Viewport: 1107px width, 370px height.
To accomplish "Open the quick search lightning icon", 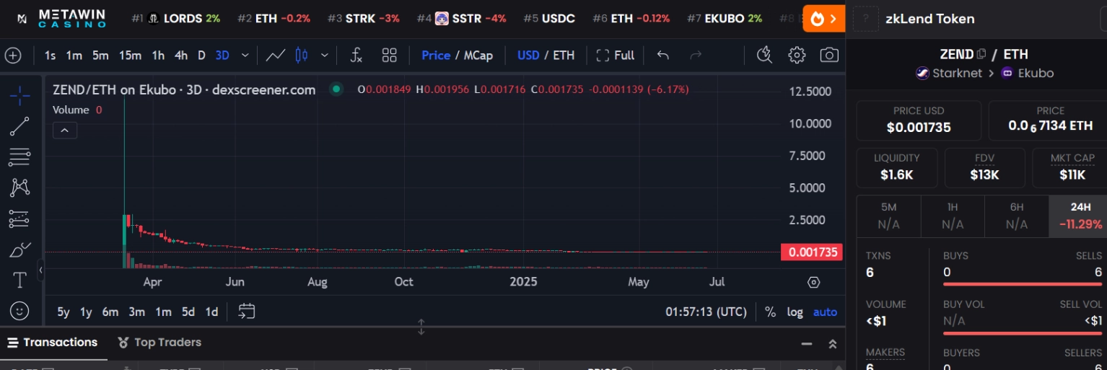I will pyautogui.click(x=764, y=55).
